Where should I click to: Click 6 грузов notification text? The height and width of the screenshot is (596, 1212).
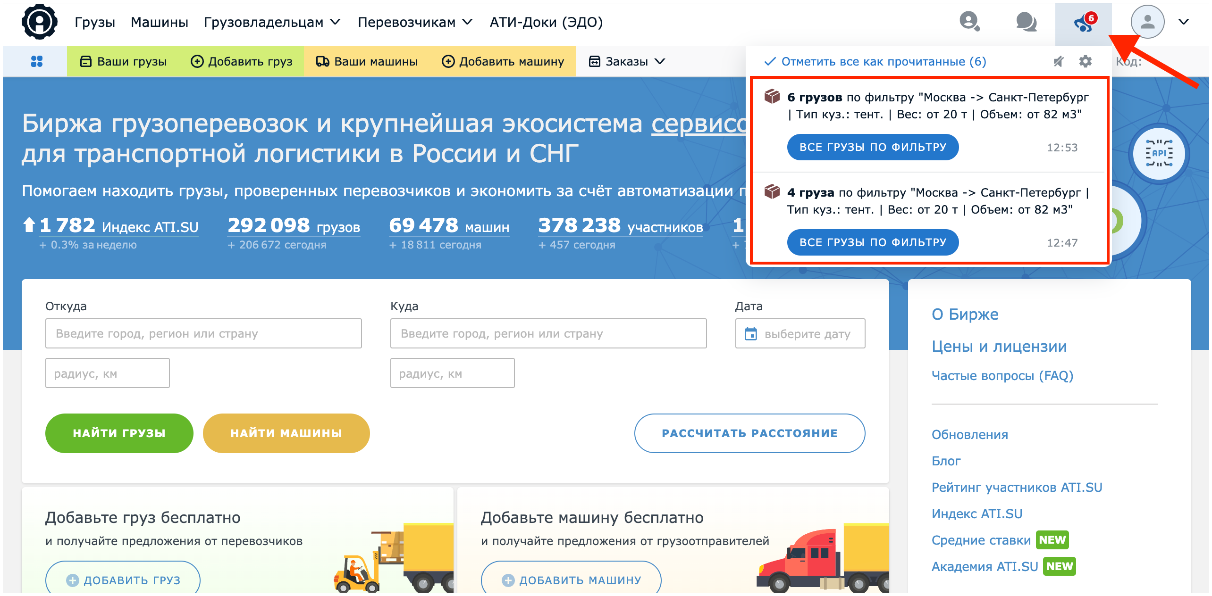[x=938, y=106]
